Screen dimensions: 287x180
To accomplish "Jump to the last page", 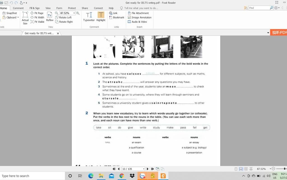I will coord(152,169).
